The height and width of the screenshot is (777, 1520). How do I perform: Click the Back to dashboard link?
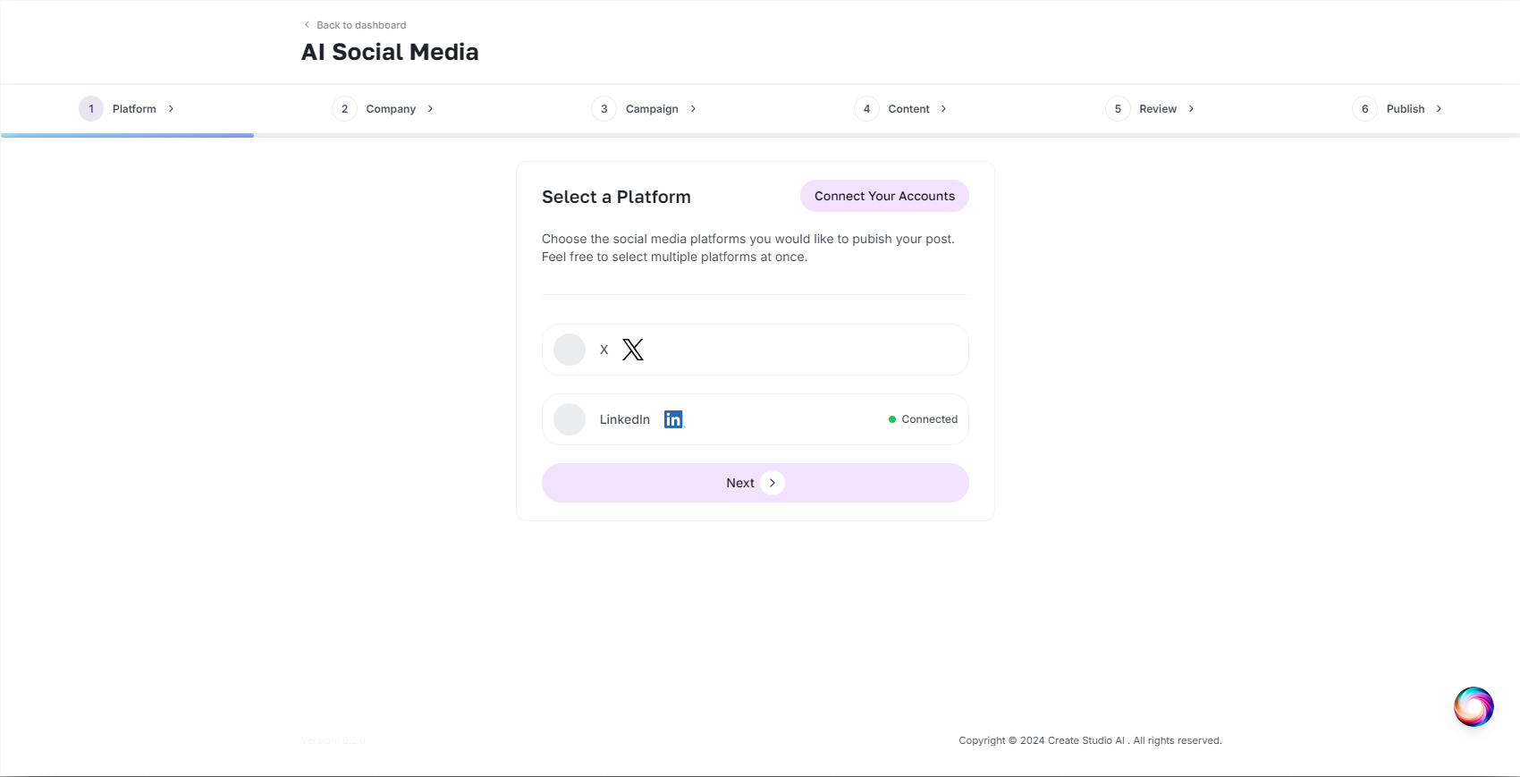click(x=361, y=25)
